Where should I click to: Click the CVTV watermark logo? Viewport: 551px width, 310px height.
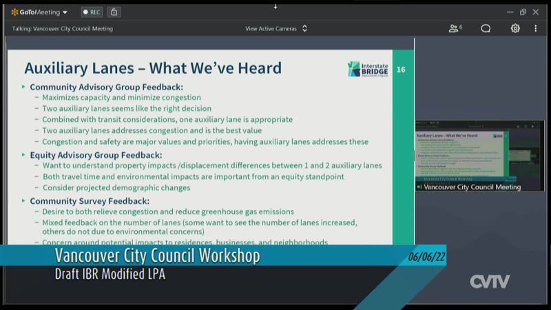(490, 281)
